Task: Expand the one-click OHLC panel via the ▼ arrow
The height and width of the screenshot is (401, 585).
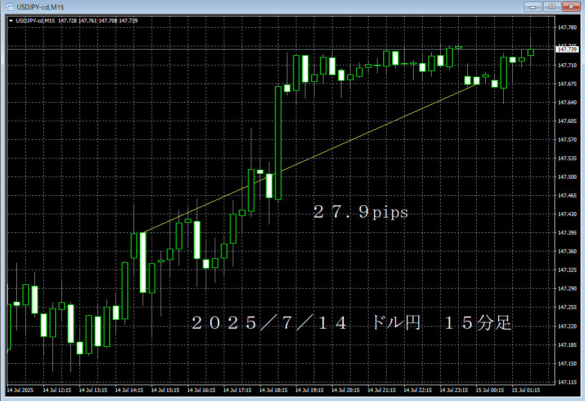Action: 11,20
